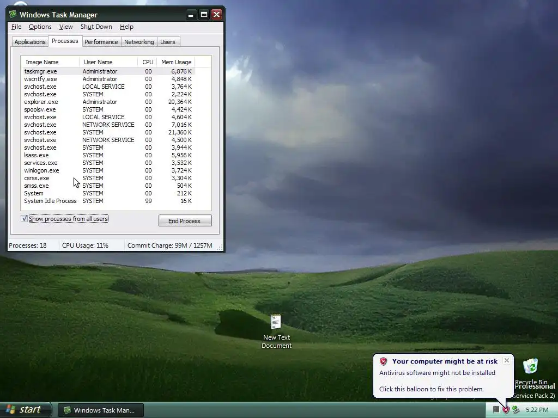Select the New Text Document desktop icon
This screenshot has width=558, height=418.
click(x=276, y=331)
